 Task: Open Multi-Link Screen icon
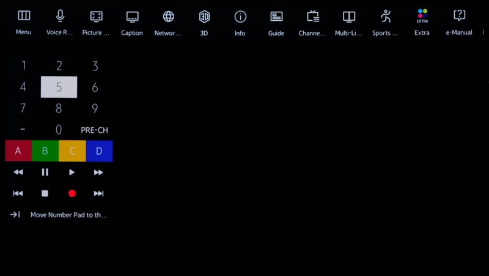[x=348, y=17]
